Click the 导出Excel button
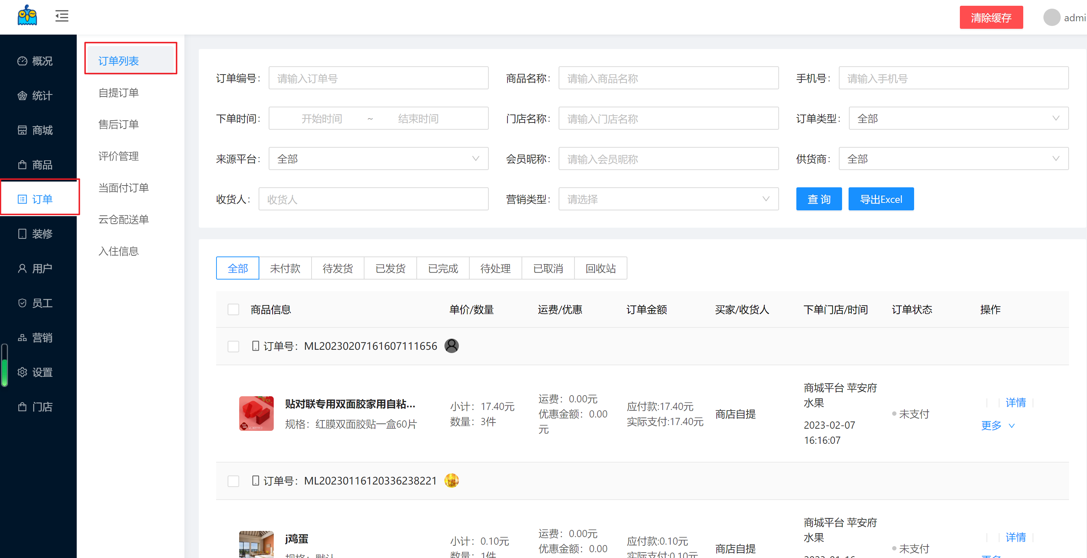 881,199
